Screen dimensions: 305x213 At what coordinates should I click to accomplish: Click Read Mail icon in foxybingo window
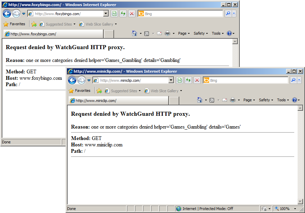click(159, 34)
